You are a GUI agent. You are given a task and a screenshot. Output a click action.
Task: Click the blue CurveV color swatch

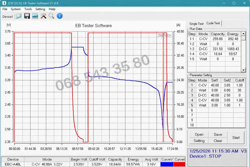[167, 164]
